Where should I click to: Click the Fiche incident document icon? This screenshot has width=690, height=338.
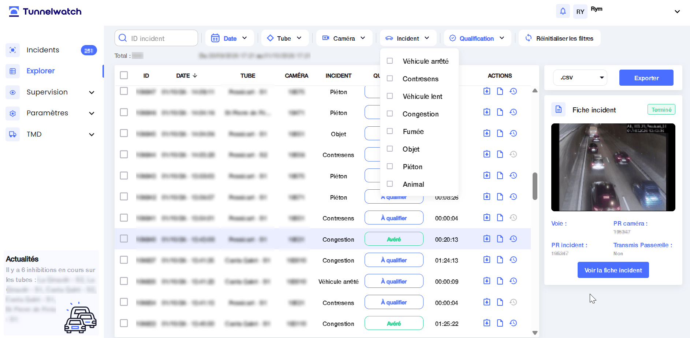(x=558, y=109)
